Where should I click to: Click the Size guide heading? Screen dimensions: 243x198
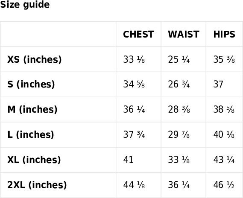click(x=25, y=5)
